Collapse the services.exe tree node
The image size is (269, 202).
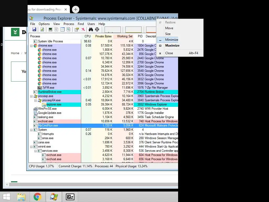[35, 151]
